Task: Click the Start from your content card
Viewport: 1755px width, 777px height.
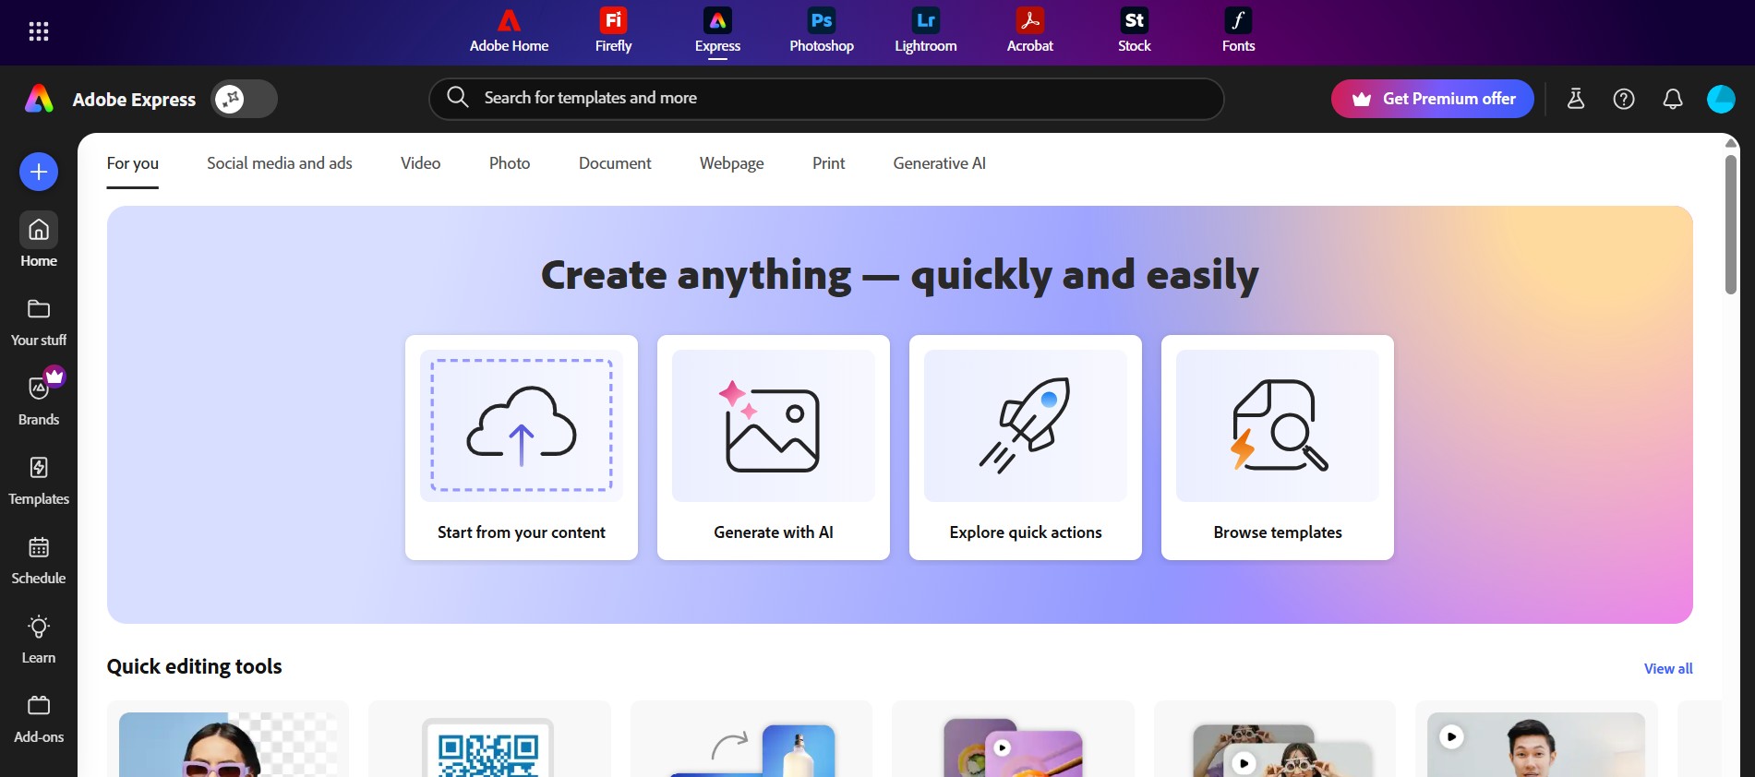Action: click(x=522, y=448)
